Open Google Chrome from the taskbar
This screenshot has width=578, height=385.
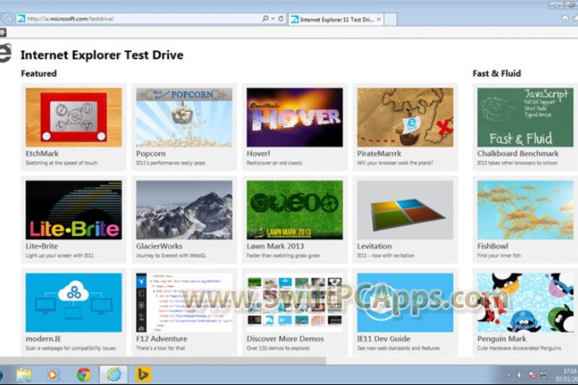coord(83,375)
